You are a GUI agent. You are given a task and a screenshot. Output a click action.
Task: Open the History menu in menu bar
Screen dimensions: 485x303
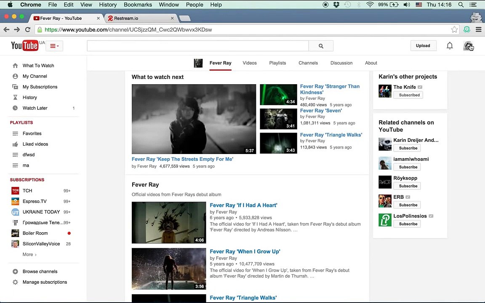(108, 5)
